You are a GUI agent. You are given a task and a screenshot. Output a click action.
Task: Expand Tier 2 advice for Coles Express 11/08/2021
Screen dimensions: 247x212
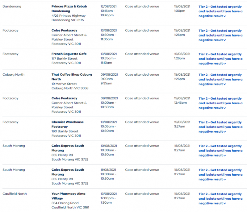tap(220, 175)
